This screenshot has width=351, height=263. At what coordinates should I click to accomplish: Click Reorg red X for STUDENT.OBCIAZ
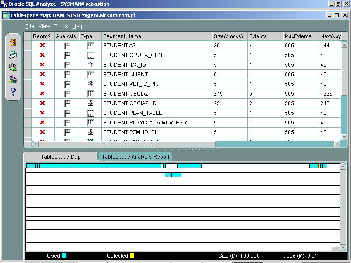(42, 93)
